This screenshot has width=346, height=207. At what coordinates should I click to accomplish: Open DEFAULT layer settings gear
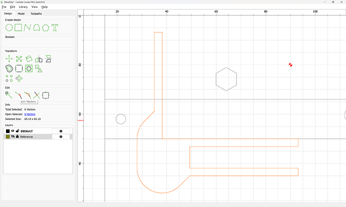tap(61, 131)
